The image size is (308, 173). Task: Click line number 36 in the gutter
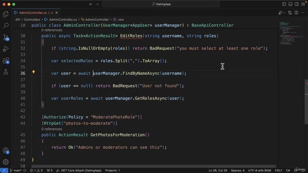point(23,74)
